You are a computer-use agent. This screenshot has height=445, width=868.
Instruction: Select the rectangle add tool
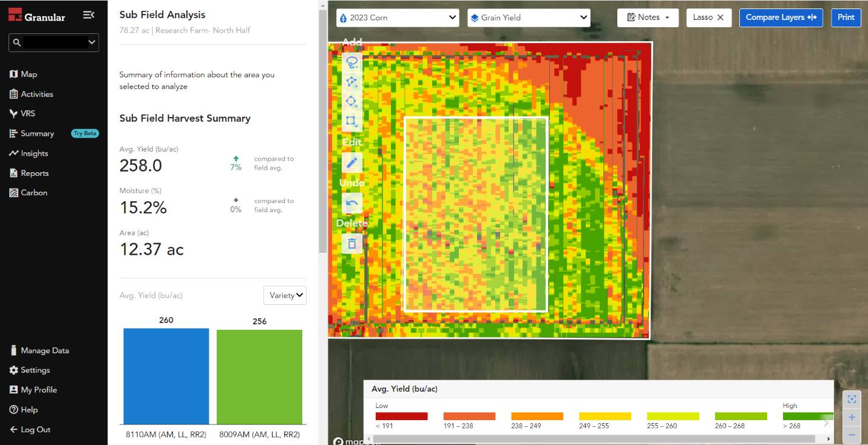click(352, 121)
